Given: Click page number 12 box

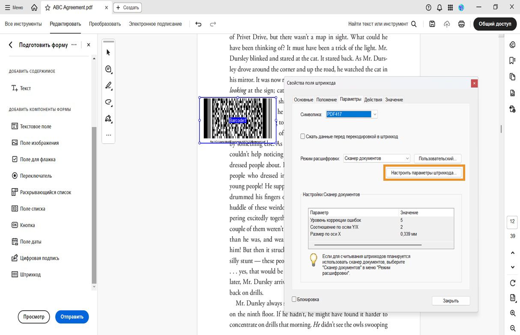Looking at the screenshot, I should (x=513, y=222).
